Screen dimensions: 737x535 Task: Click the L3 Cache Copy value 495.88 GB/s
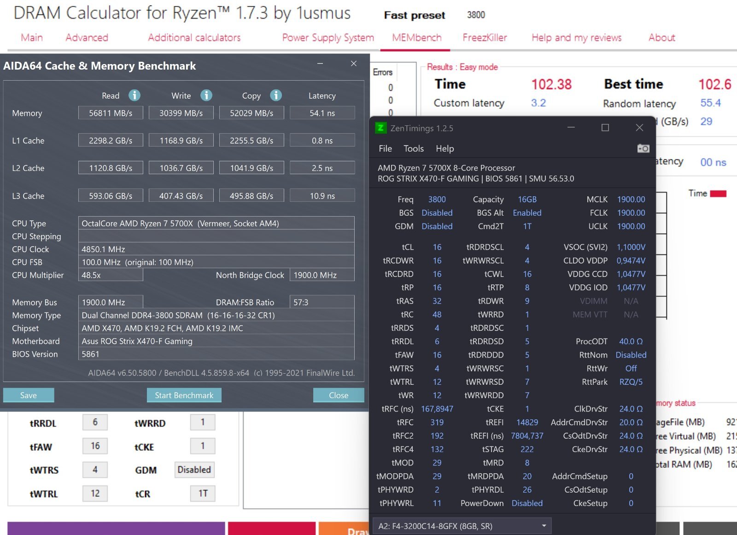[x=252, y=196]
